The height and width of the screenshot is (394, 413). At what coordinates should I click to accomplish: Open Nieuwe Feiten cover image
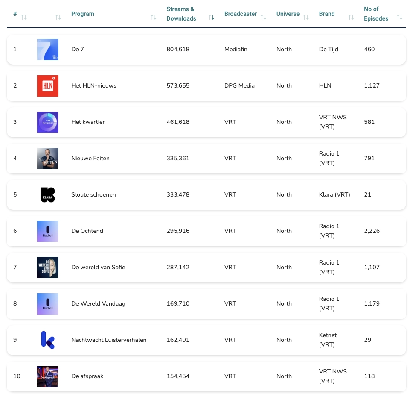(48, 159)
